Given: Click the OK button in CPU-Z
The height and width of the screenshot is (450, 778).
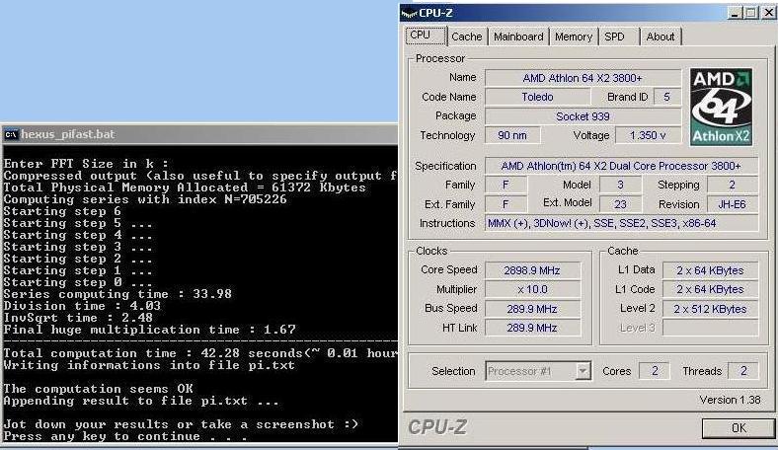Looking at the screenshot, I should coord(739,428).
